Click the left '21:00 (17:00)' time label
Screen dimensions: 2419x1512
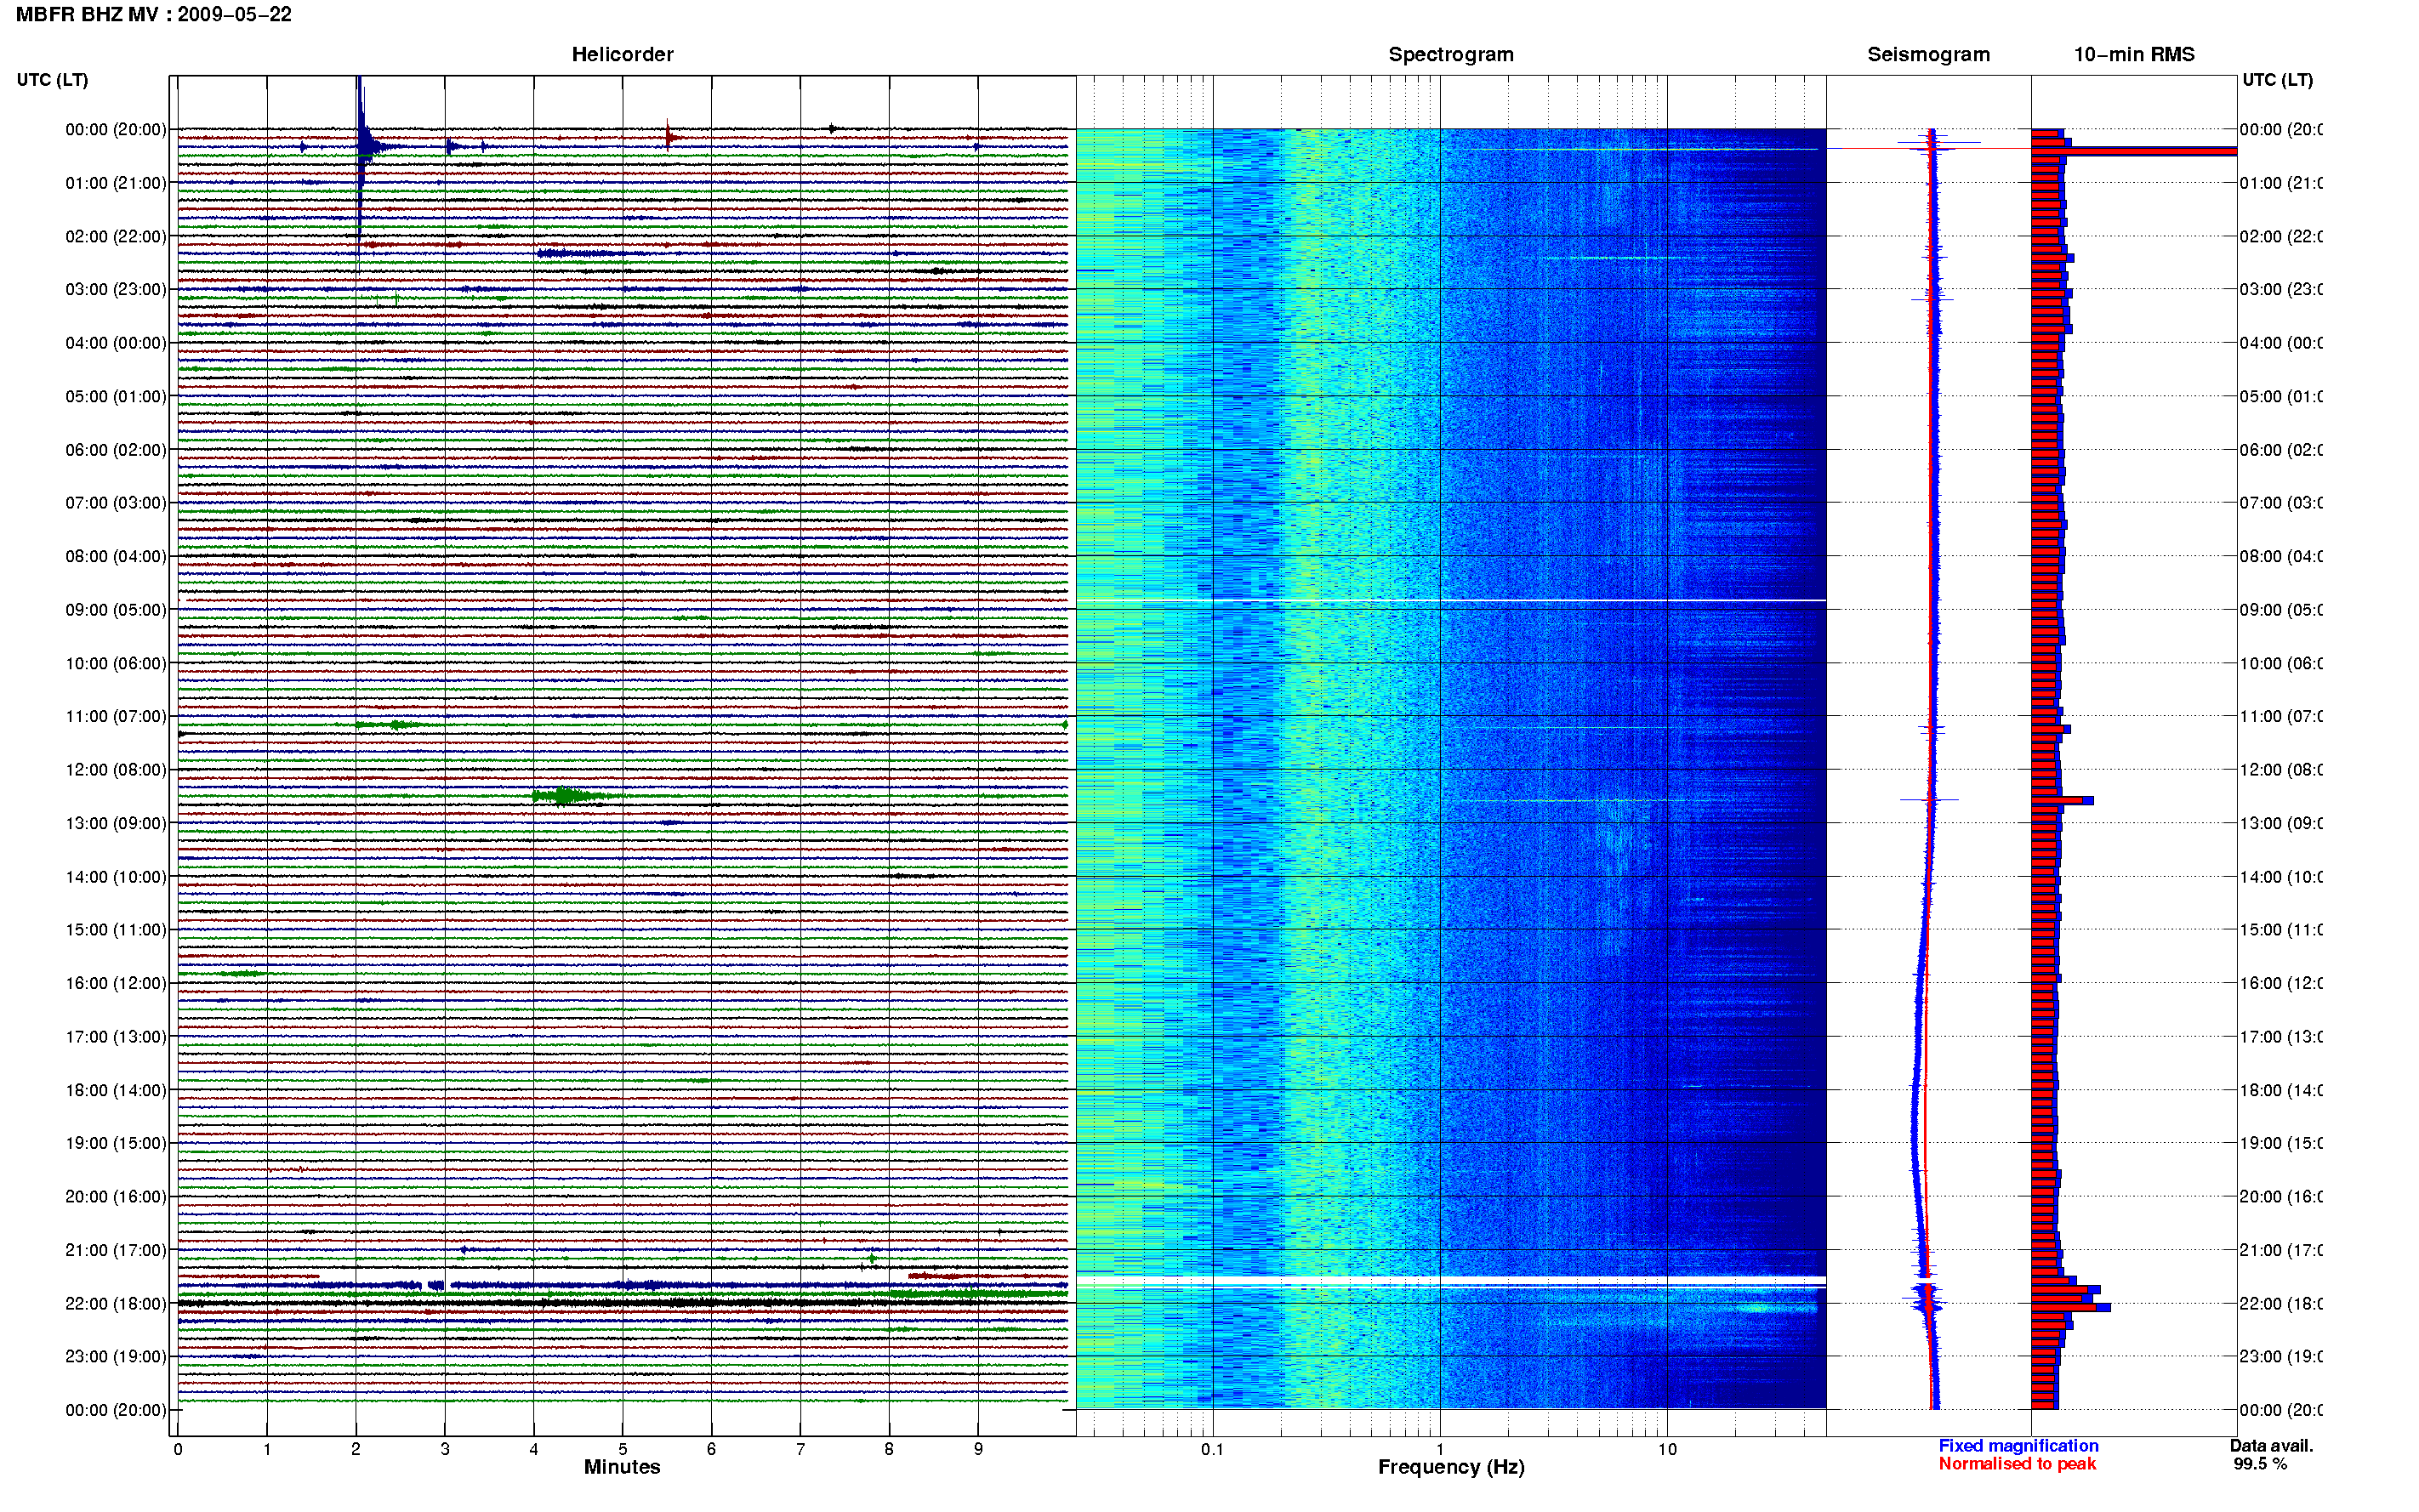tap(116, 1250)
